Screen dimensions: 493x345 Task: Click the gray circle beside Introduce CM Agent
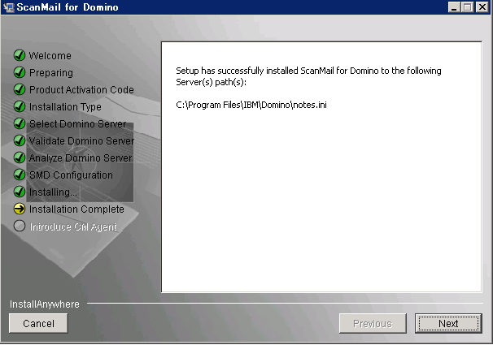tap(20, 226)
